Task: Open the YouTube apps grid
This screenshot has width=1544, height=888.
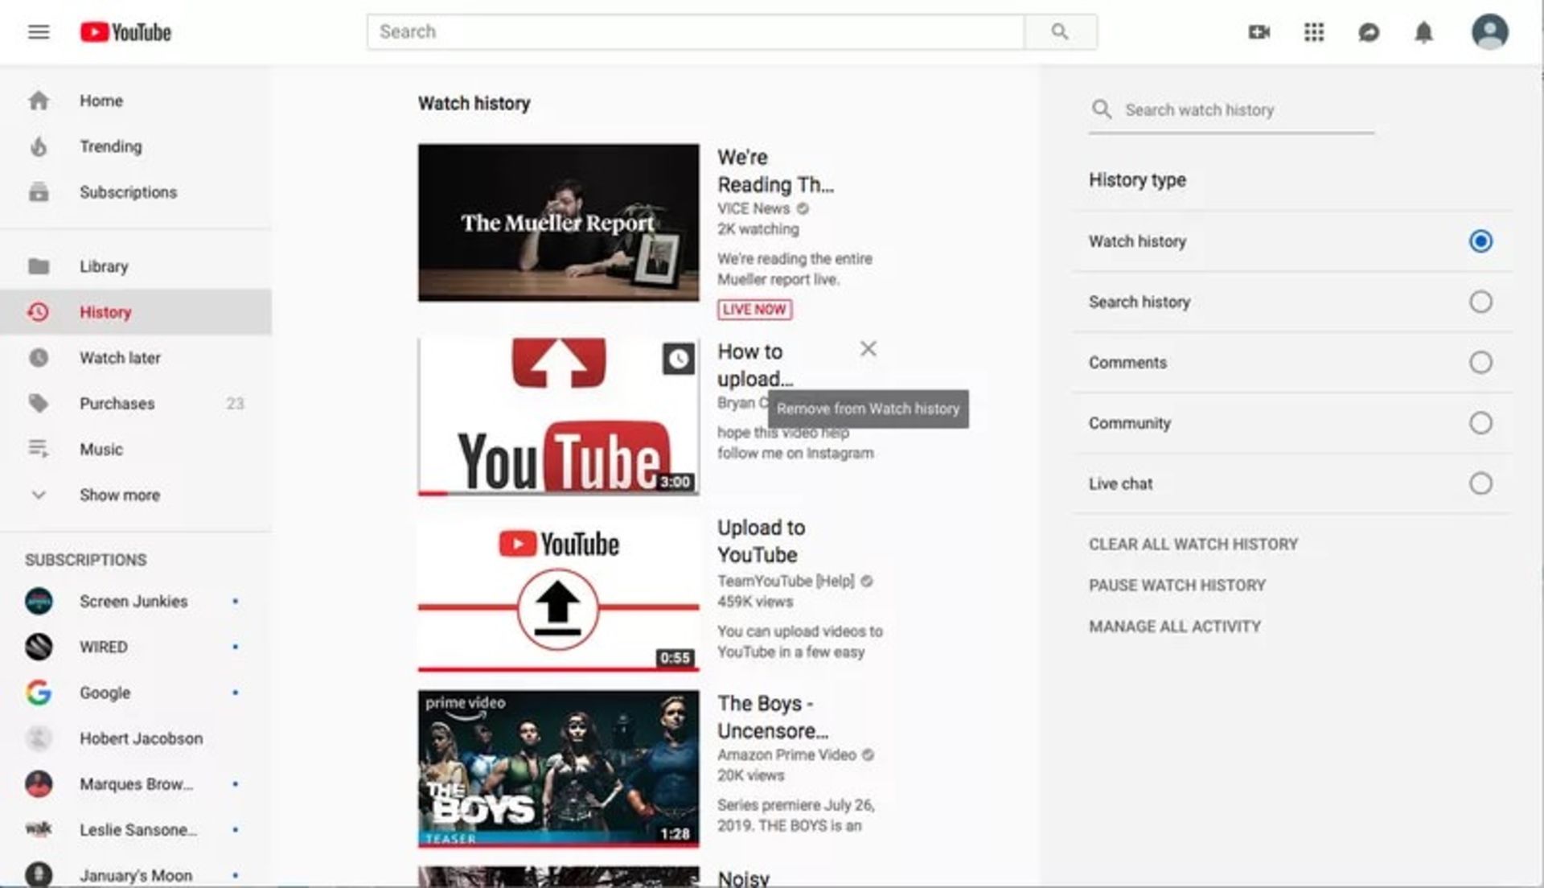Action: coord(1314,32)
